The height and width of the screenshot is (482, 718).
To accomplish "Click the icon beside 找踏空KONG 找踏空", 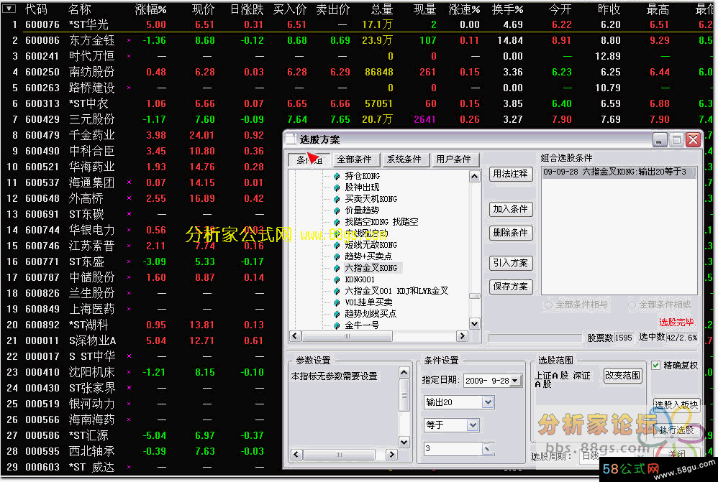I will [x=337, y=222].
